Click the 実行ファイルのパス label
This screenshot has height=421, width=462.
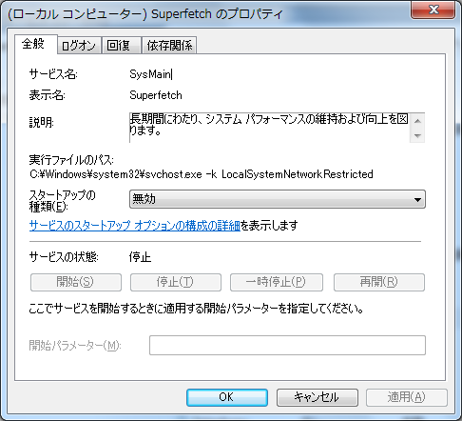tap(71, 160)
